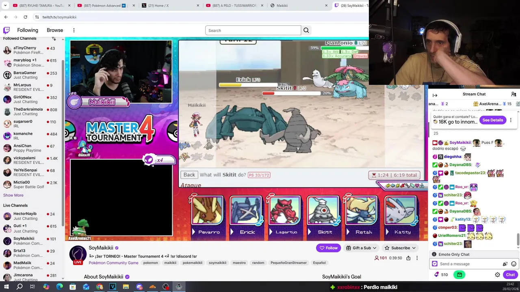Follow SoyMaikikii channel
Screen dimensions: 520x292
point(328,248)
